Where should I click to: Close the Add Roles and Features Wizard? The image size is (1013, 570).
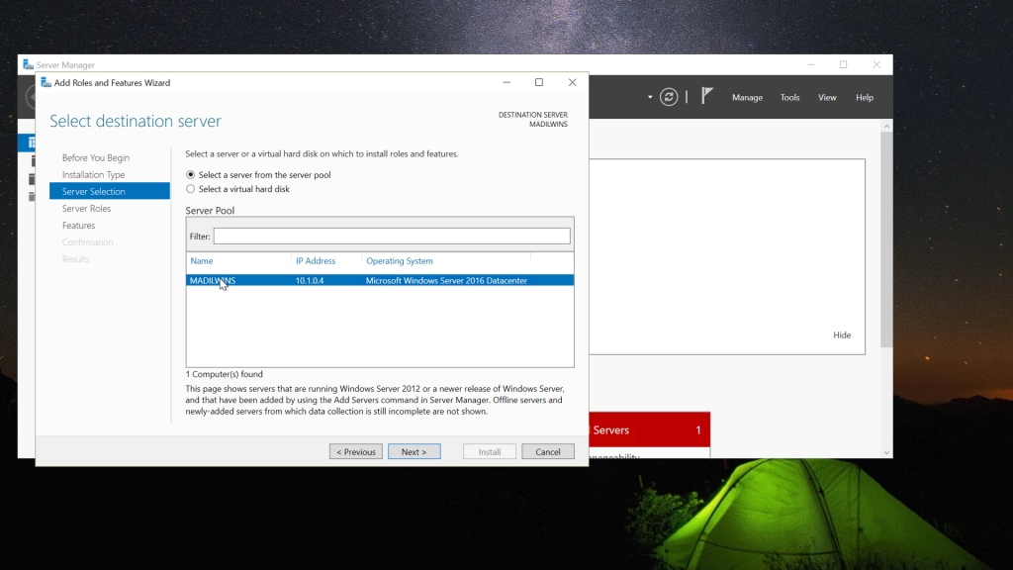point(573,82)
